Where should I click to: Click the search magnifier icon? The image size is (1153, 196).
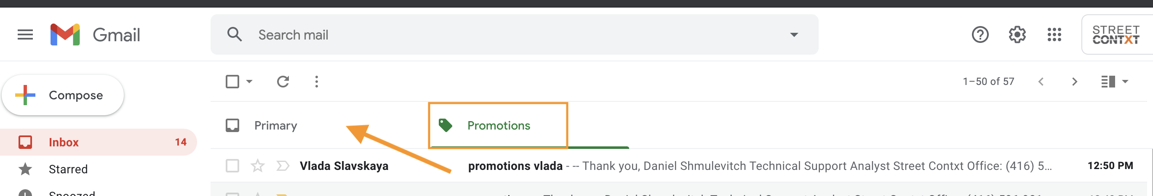tap(234, 34)
